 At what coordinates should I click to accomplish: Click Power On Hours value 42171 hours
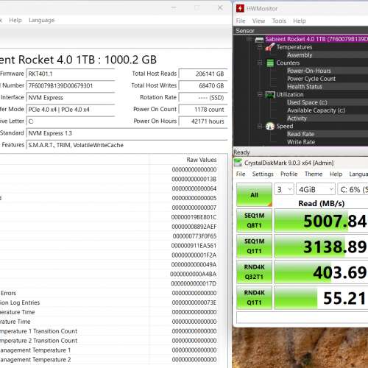point(203,121)
